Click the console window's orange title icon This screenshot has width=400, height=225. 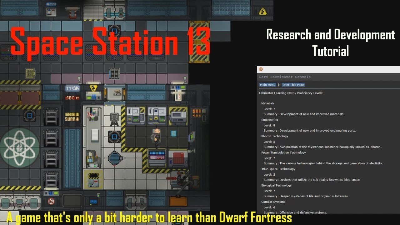pos(261,69)
